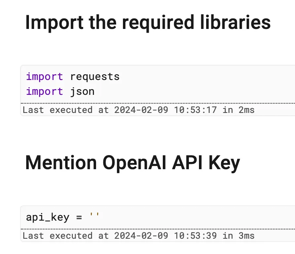This screenshot has height=254, width=295.
Task: Click the "import" keyword before json
Action: pos(45,92)
